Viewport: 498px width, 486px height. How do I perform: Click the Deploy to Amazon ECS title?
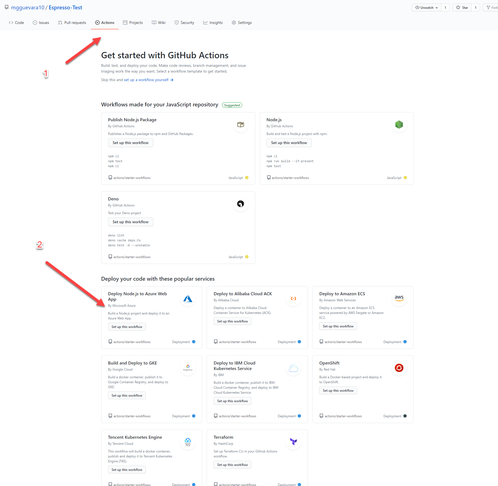342,294
